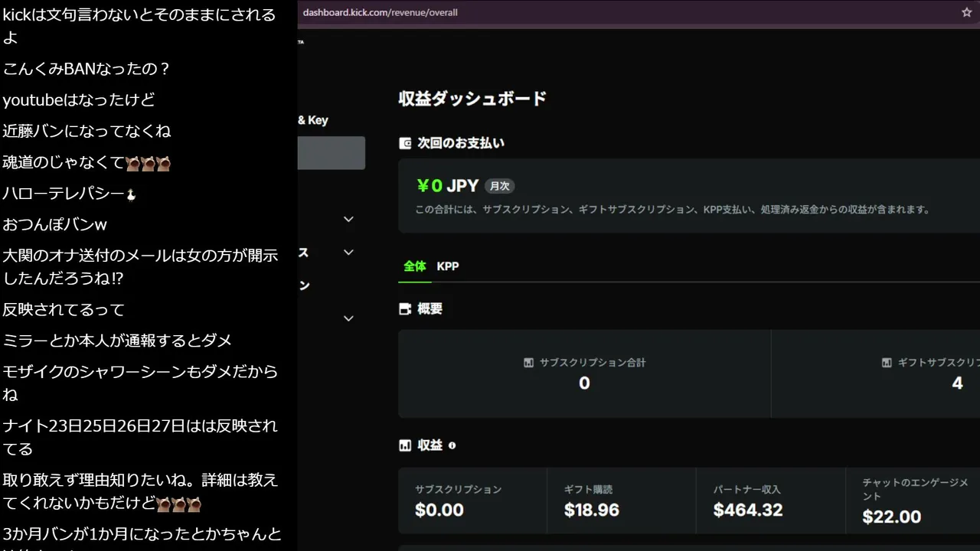Click the ¥0 JPY payout amount
The height and width of the screenshot is (551, 980).
448,186
